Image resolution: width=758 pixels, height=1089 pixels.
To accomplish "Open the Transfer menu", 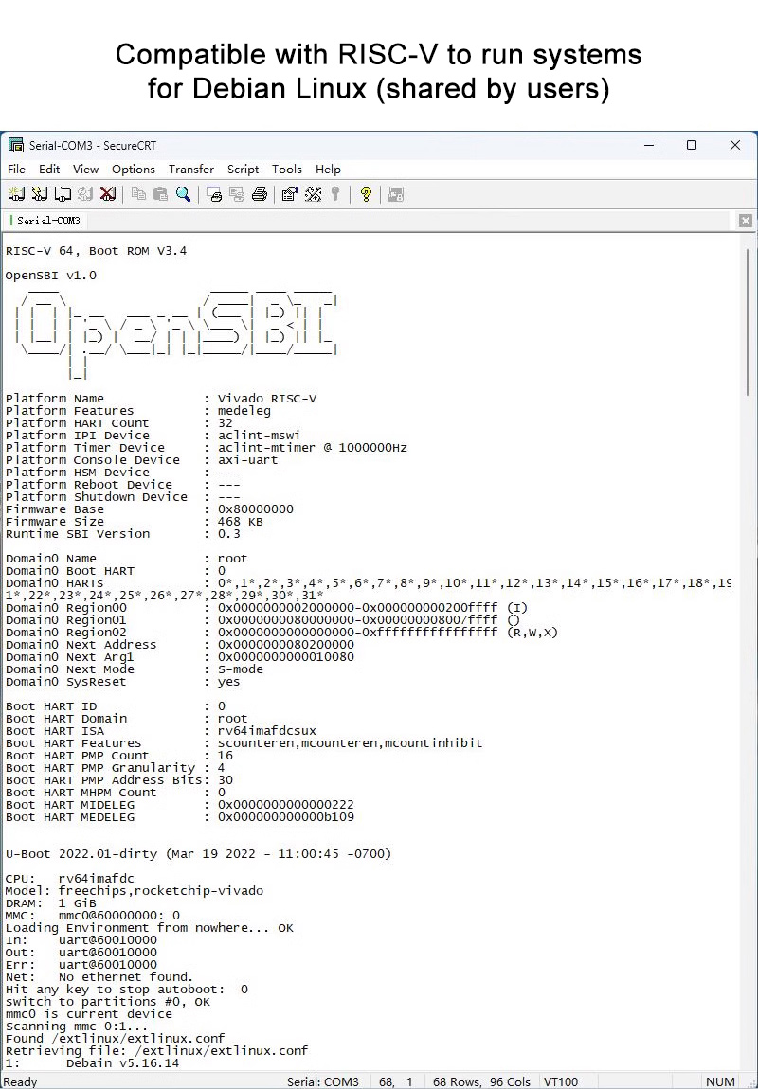I will [191, 170].
